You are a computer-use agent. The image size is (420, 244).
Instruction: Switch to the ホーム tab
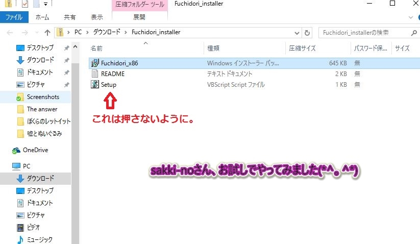tap(42, 17)
